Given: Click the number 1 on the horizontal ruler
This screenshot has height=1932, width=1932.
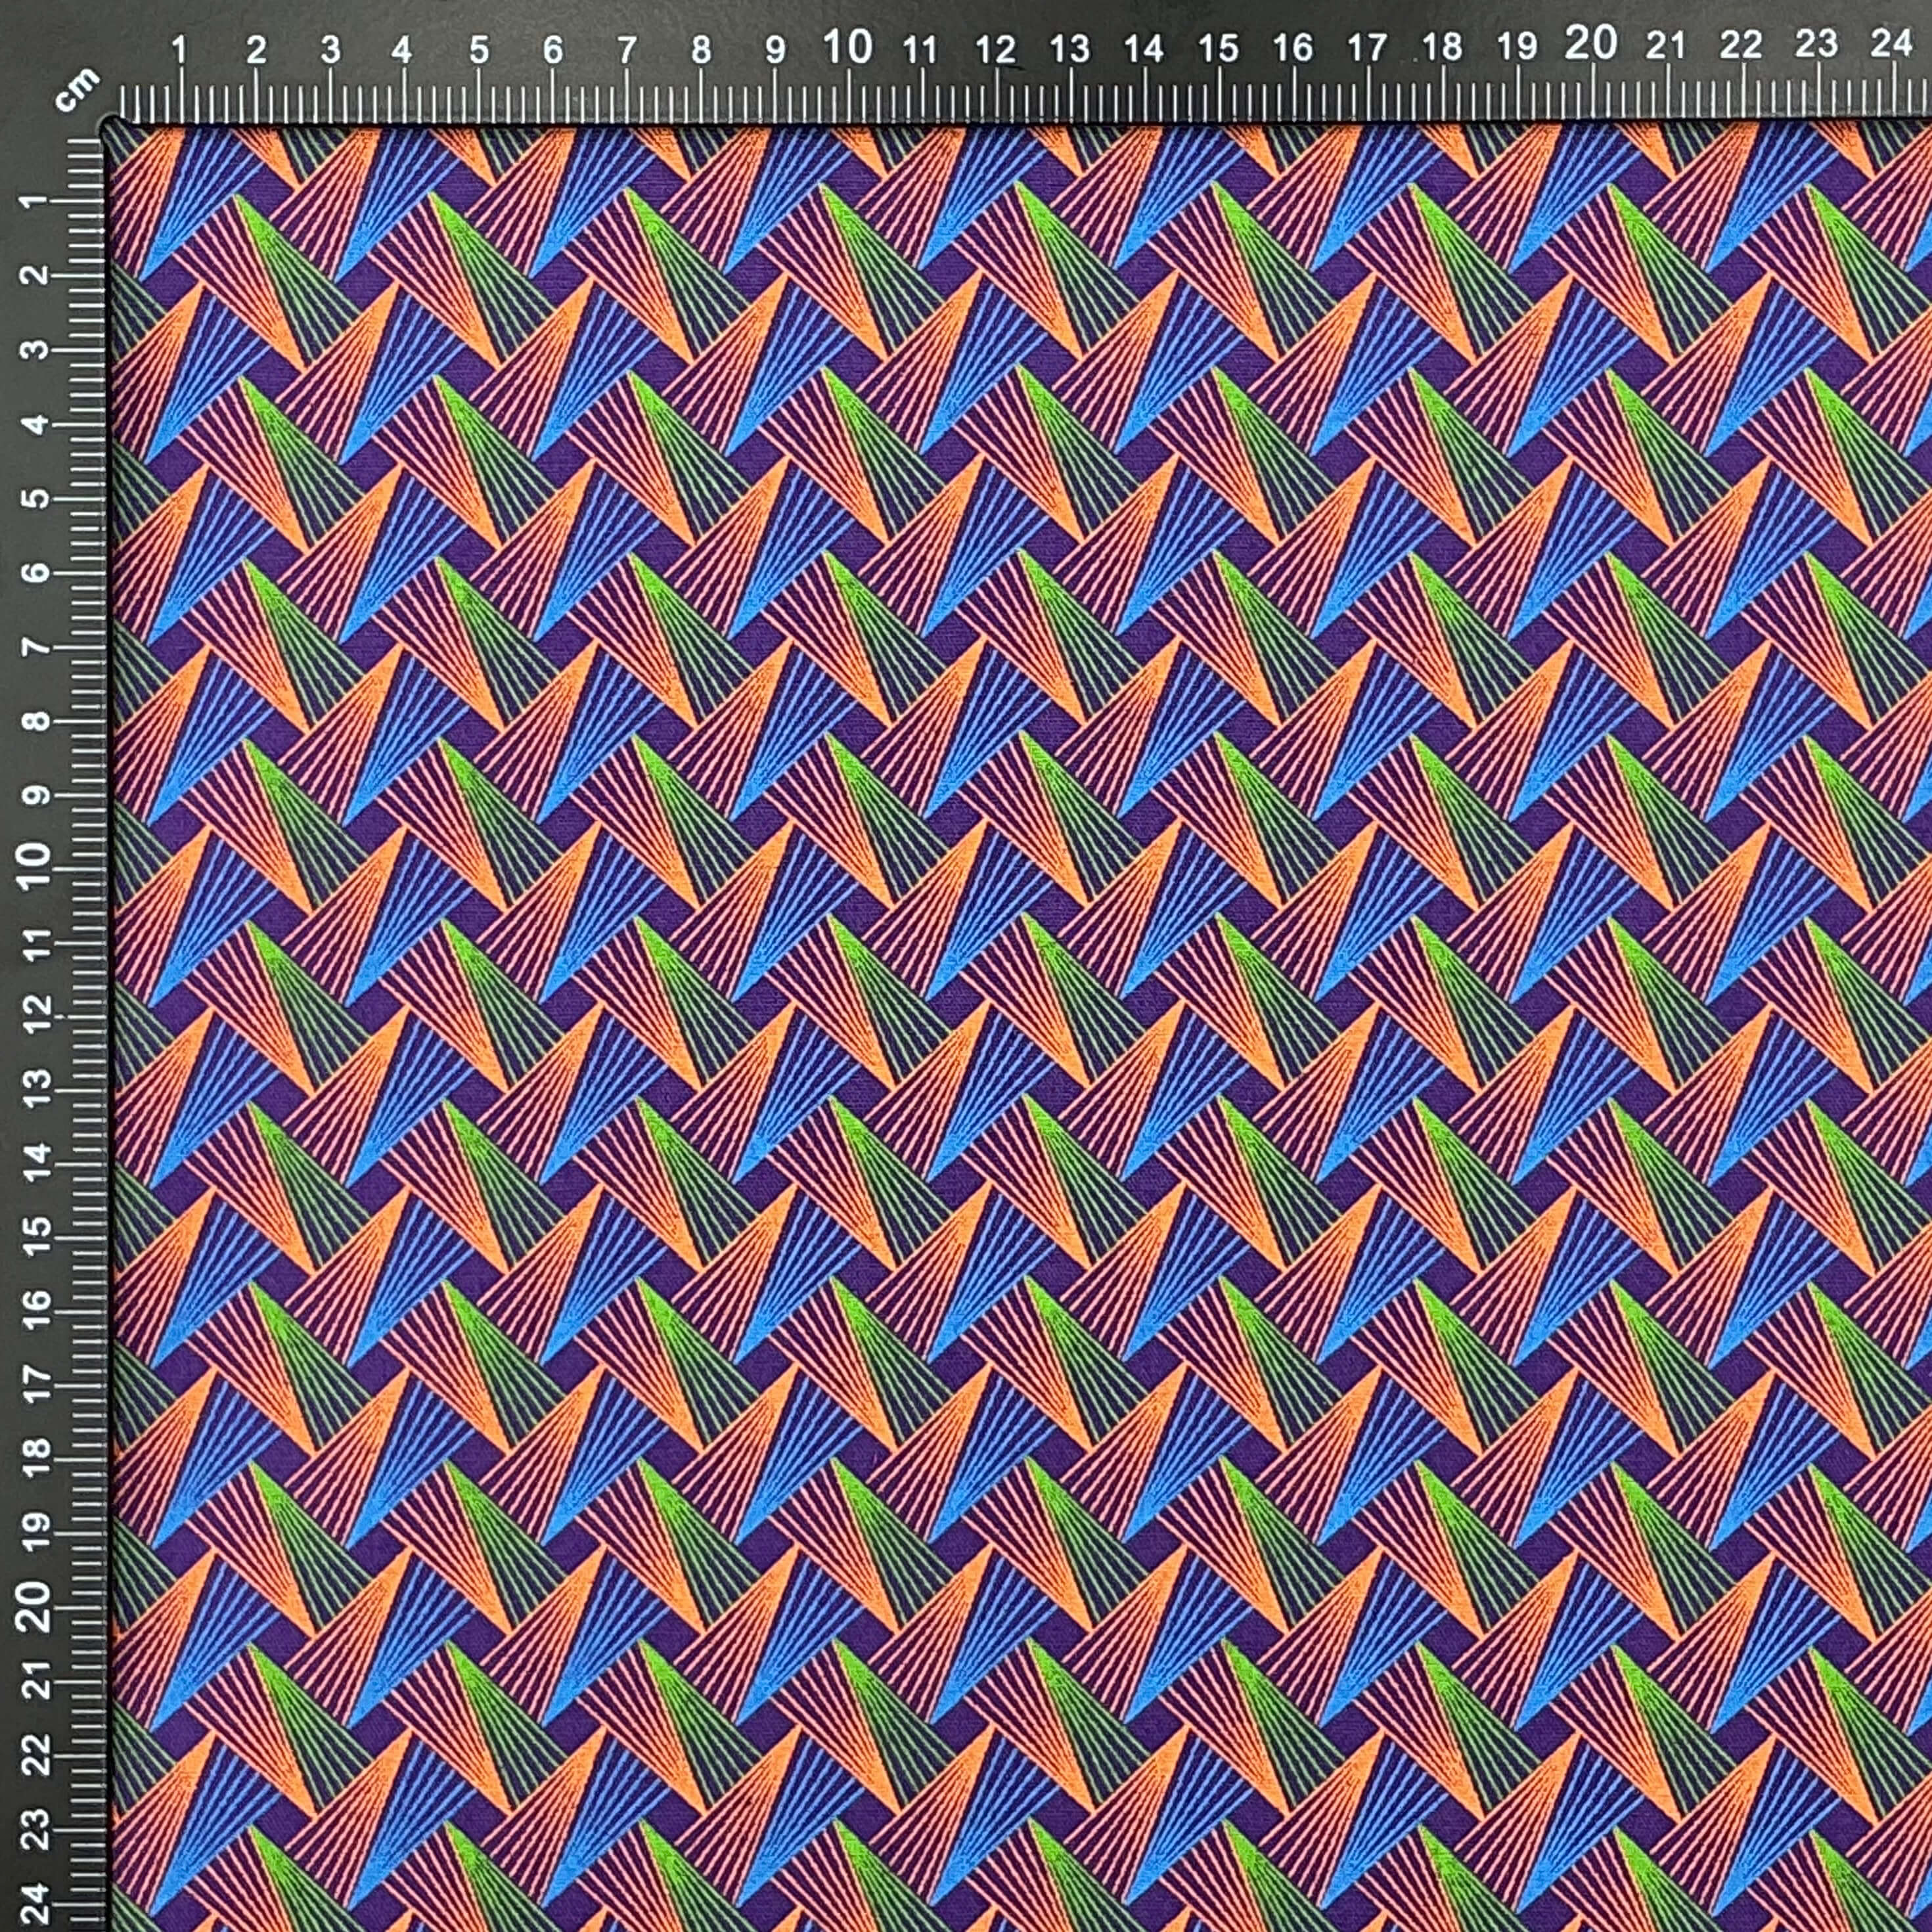Looking at the screenshot, I should coord(180,49).
